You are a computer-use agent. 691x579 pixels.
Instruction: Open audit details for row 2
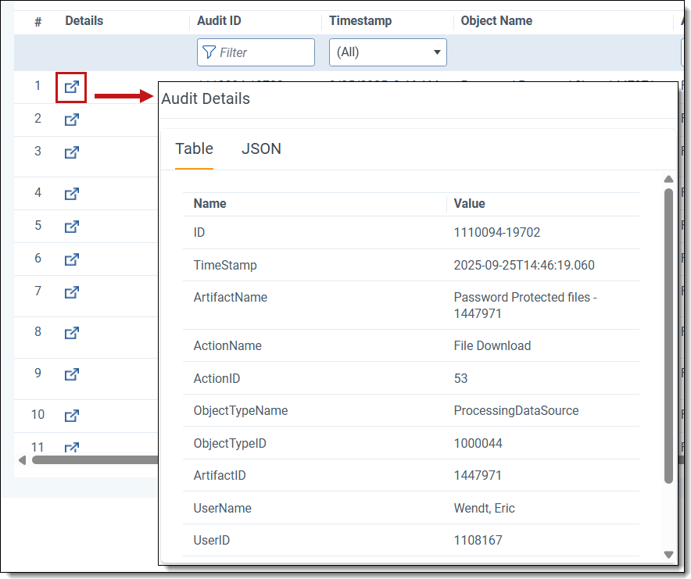[71, 120]
